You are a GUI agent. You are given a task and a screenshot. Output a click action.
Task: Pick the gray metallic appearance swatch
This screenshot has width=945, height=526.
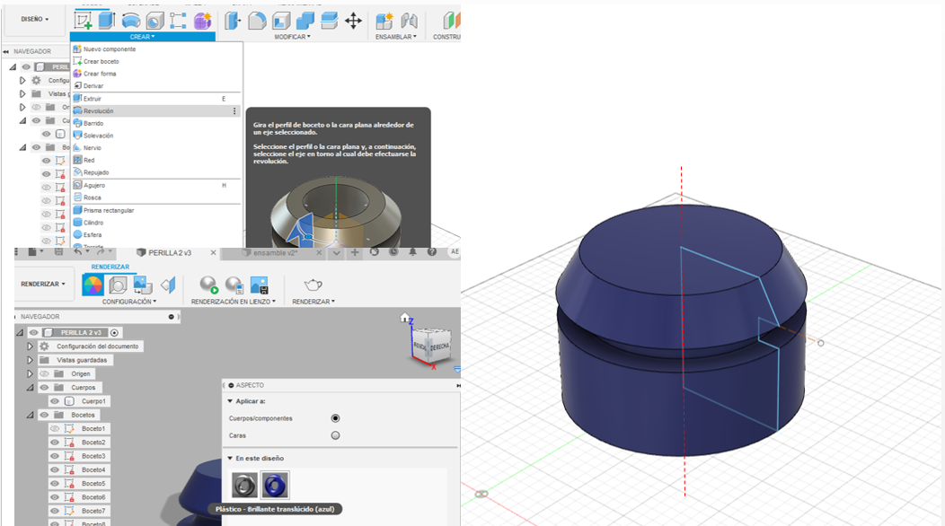coord(244,485)
